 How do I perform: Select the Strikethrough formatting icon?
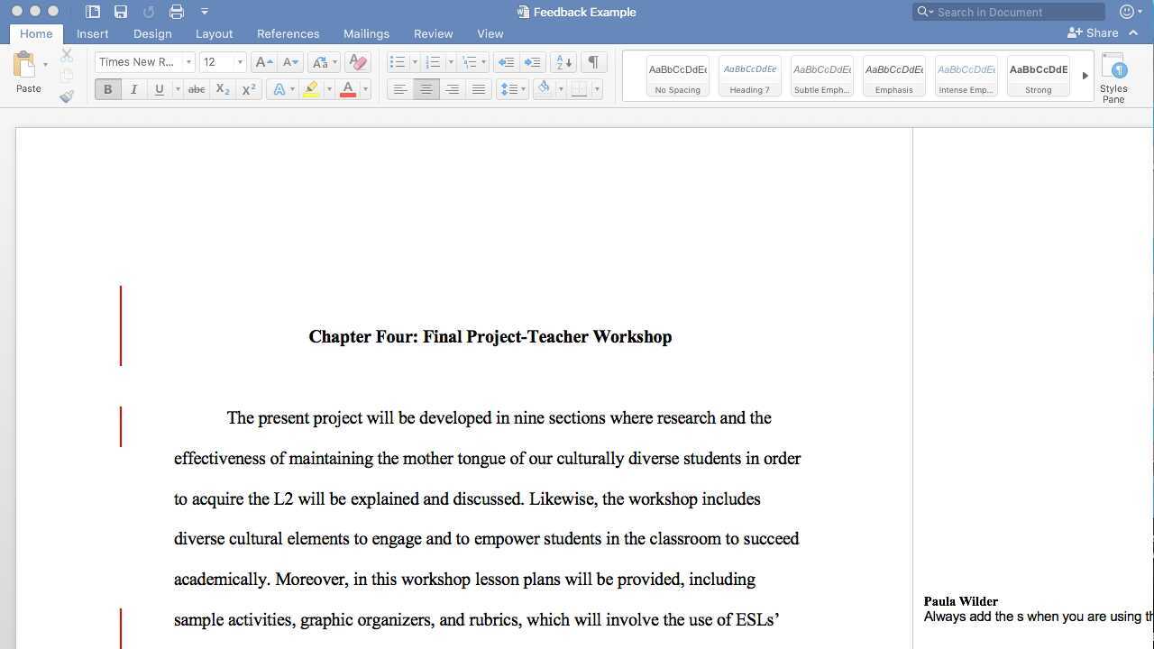[x=197, y=88]
